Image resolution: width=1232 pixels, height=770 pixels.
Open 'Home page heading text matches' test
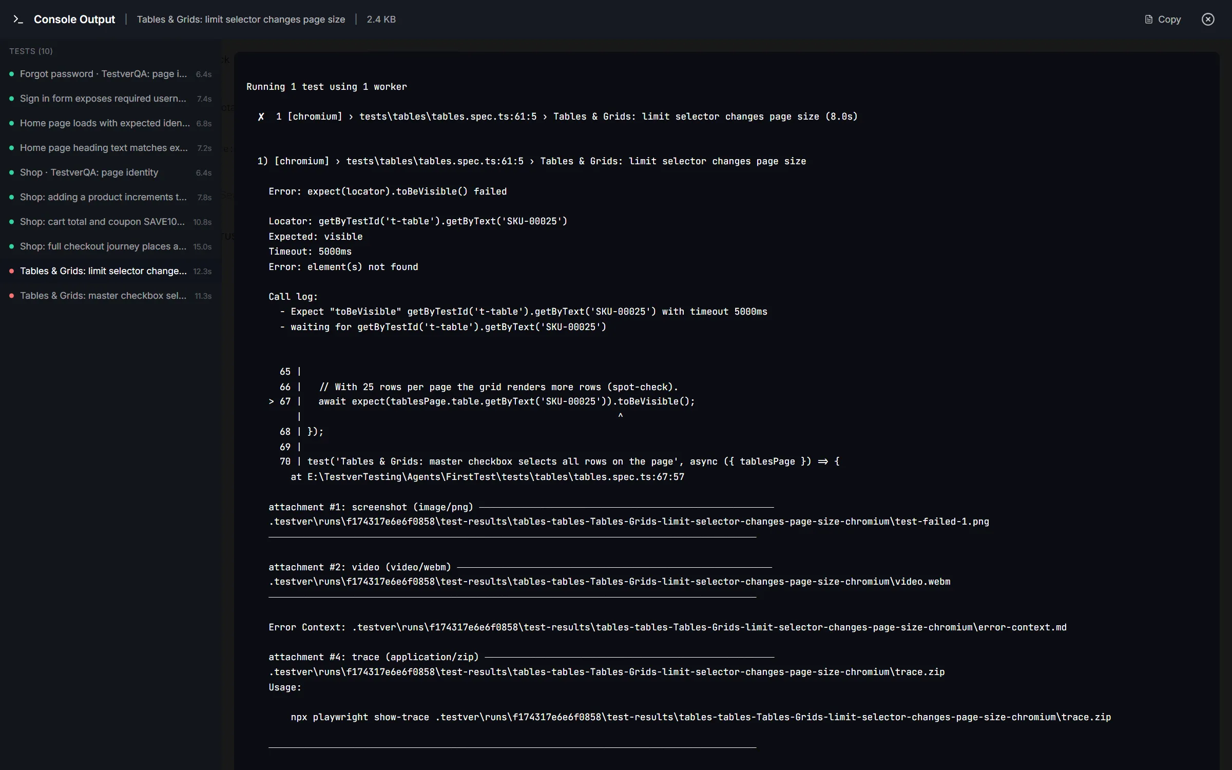coord(110,148)
